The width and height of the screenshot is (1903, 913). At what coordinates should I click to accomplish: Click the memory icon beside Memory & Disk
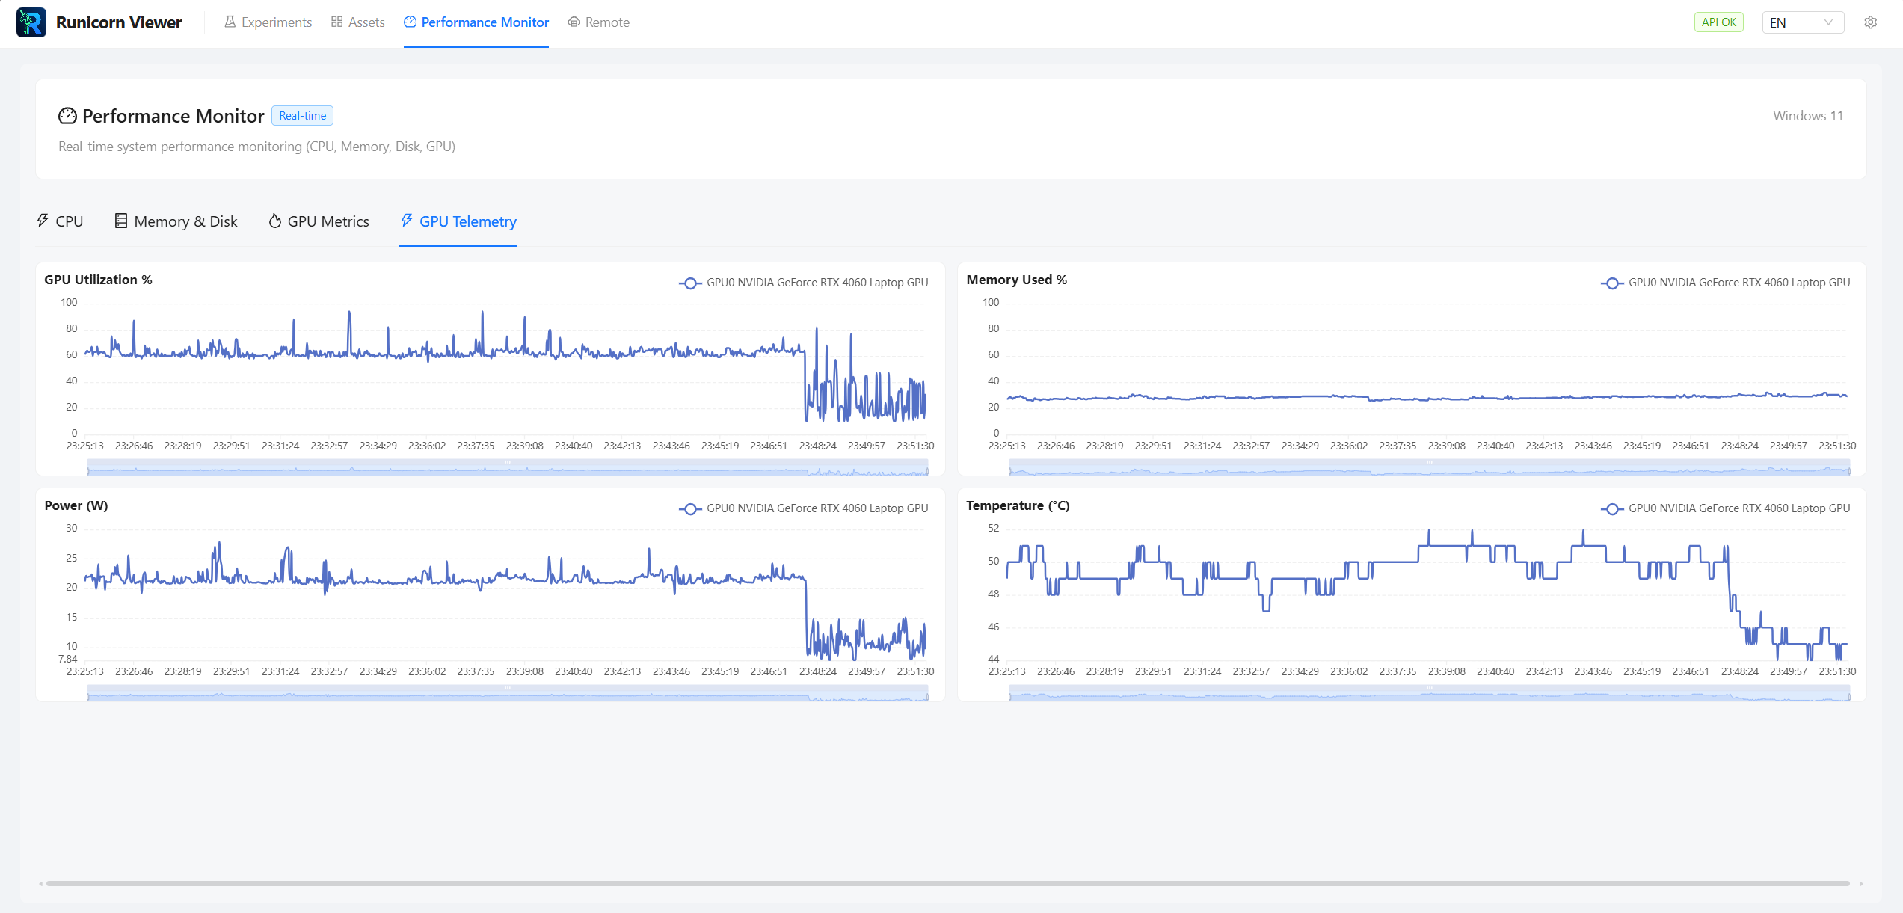pyautogui.click(x=121, y=221)
